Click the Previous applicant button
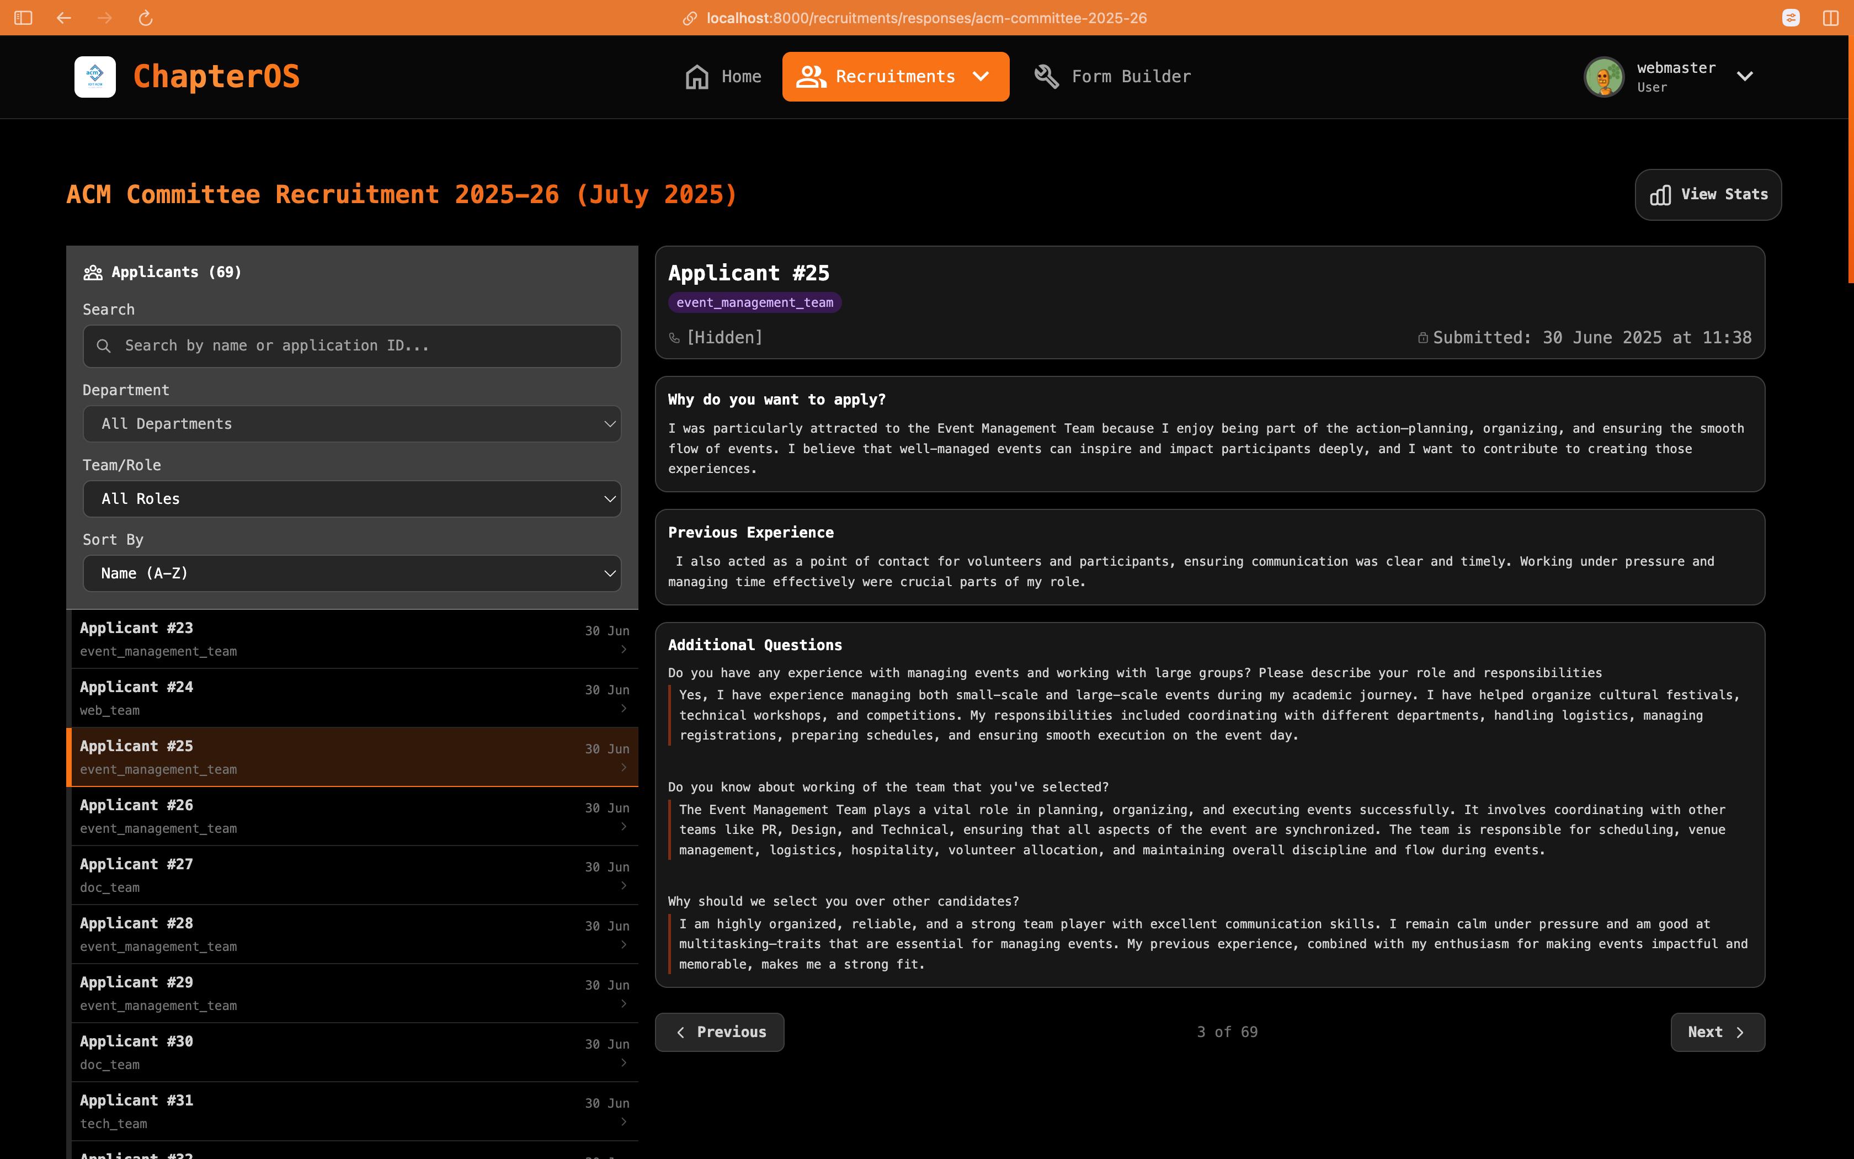Screen dimensions: 1854x1159 click(x=718, y=1032)
